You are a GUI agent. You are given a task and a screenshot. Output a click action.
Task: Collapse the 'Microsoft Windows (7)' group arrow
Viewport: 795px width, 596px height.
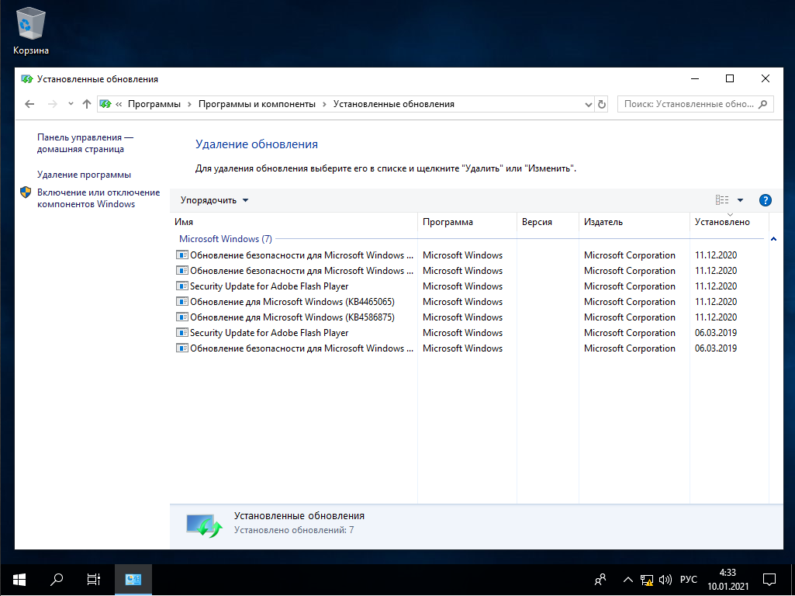pyautogui.click(x=774, y=239)
